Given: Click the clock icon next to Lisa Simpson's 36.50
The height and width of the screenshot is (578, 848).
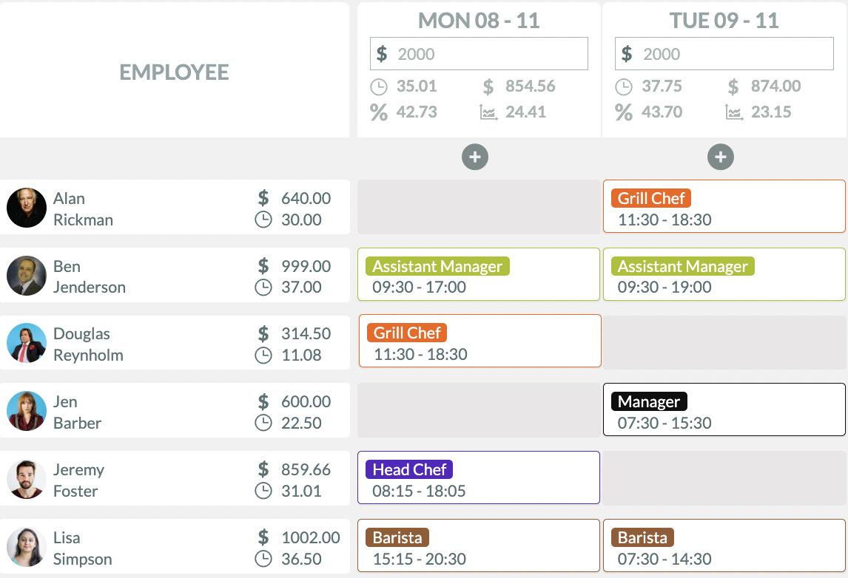Looking at the screenshot, I should (x=263, y=559).
